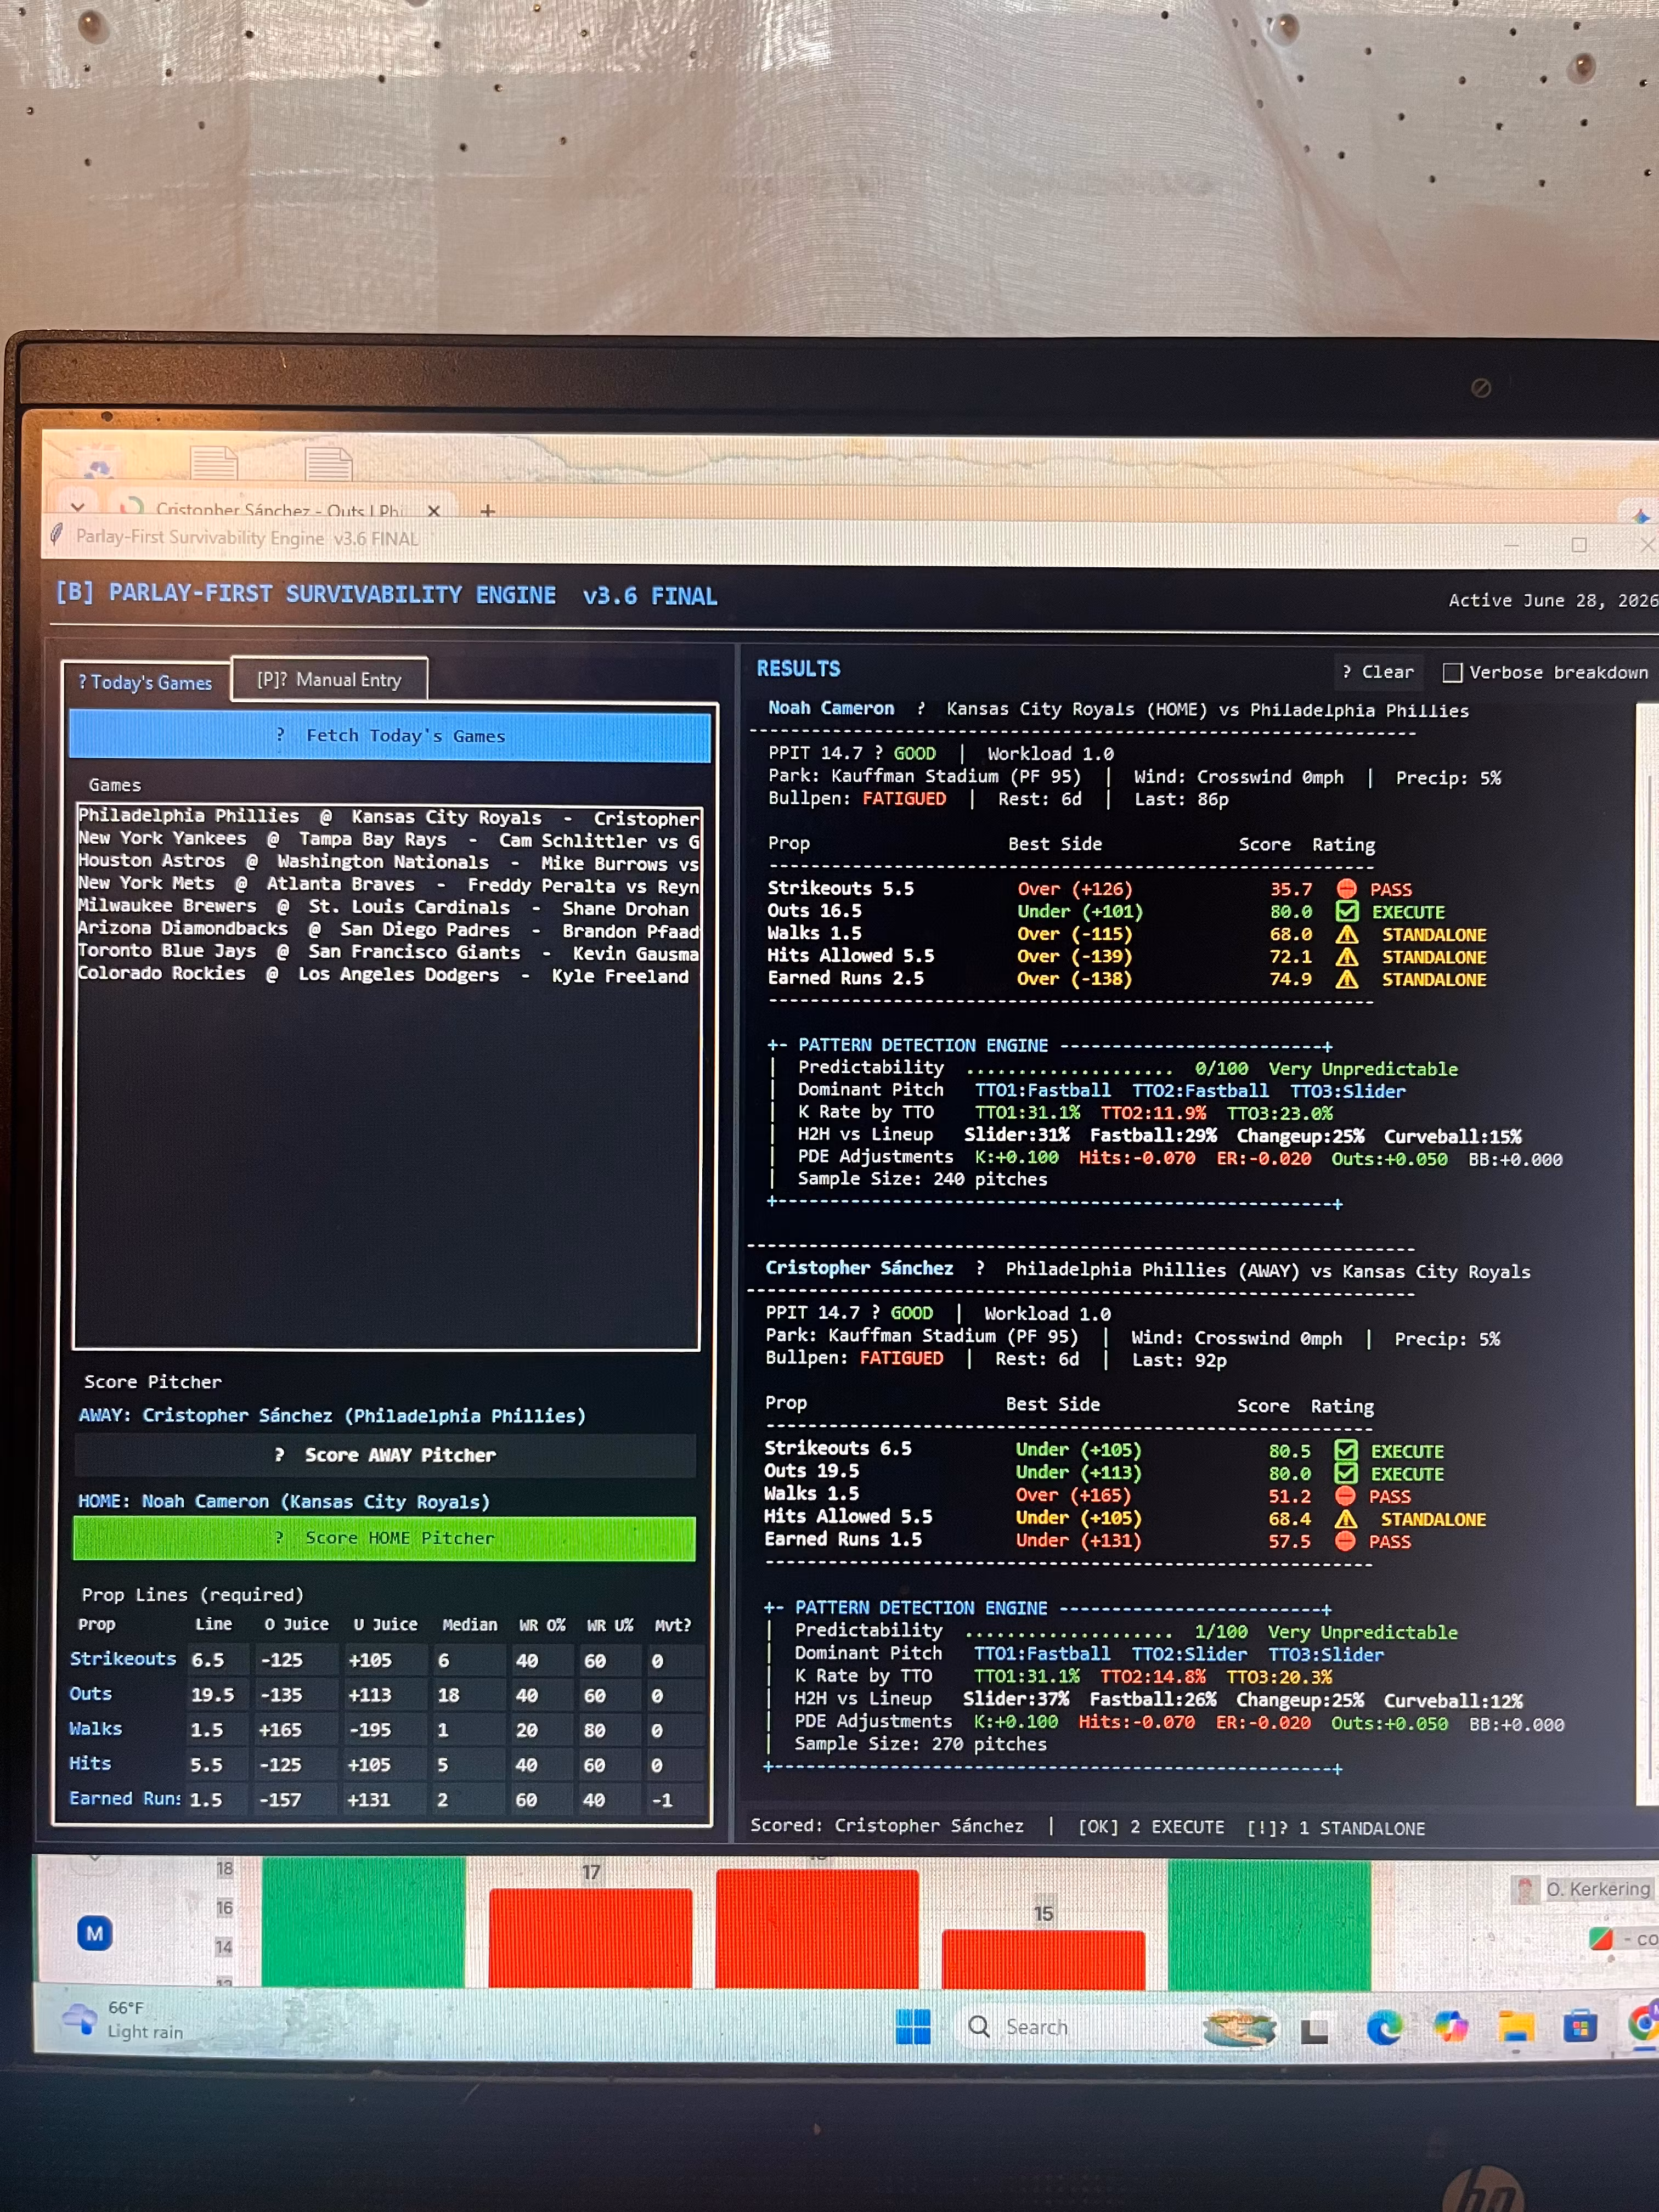Edit the Strikeouts WR O% field
The height and width of the screenshot is (2212, 1659).
(541, 1661)
